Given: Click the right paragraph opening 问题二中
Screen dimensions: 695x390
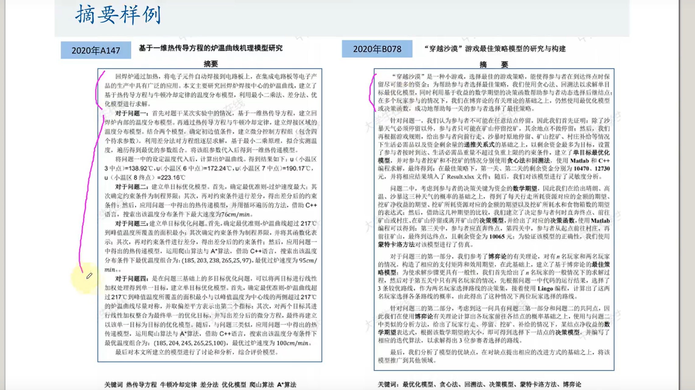Looking at the screenshot, I should tap(402, 188).
